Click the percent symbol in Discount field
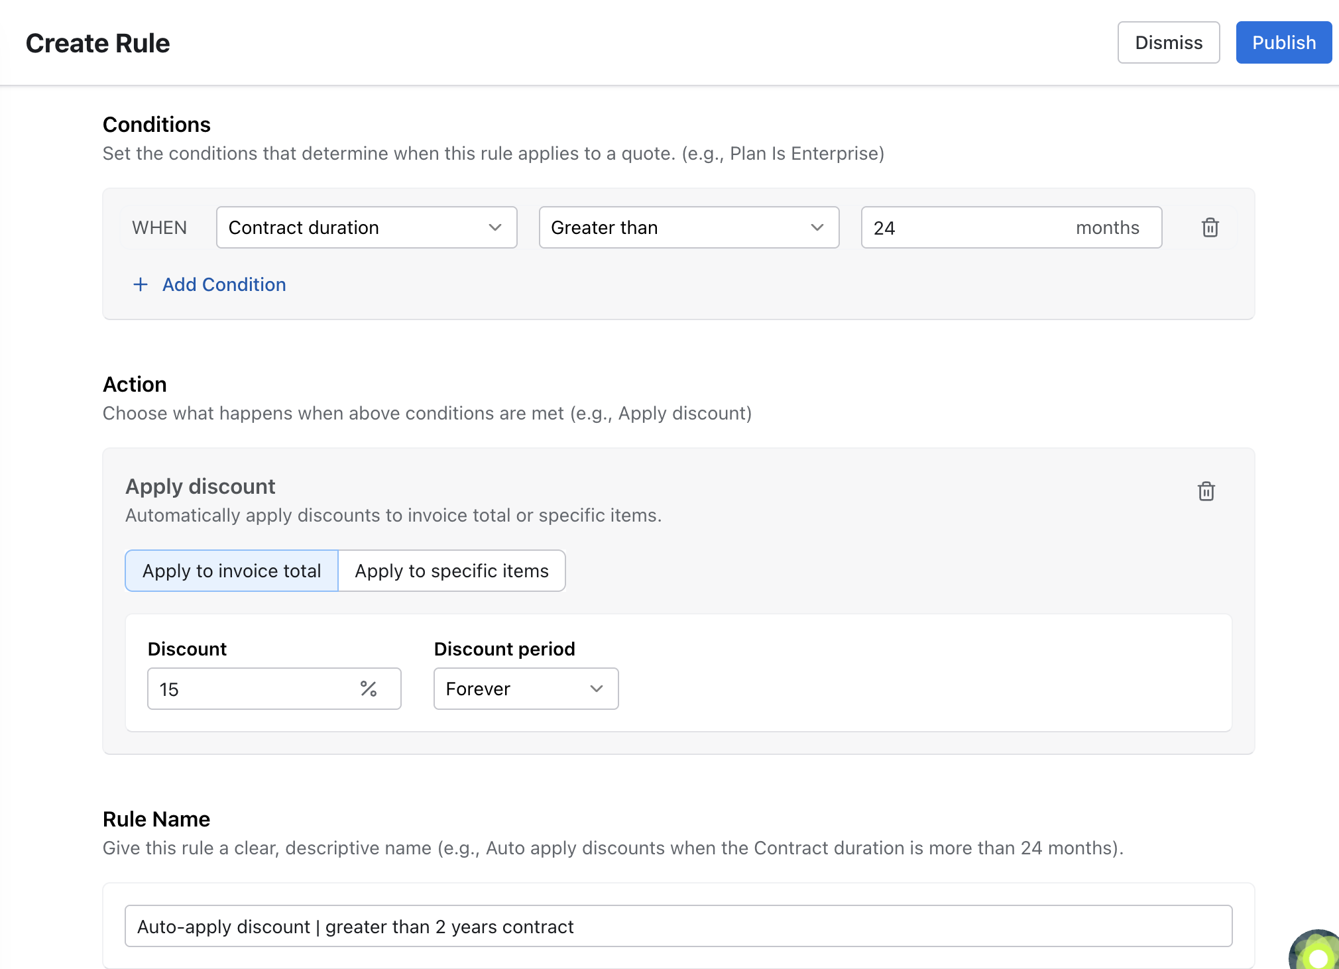The height and width of the screenshot is (969, 1339). (369, 689)
